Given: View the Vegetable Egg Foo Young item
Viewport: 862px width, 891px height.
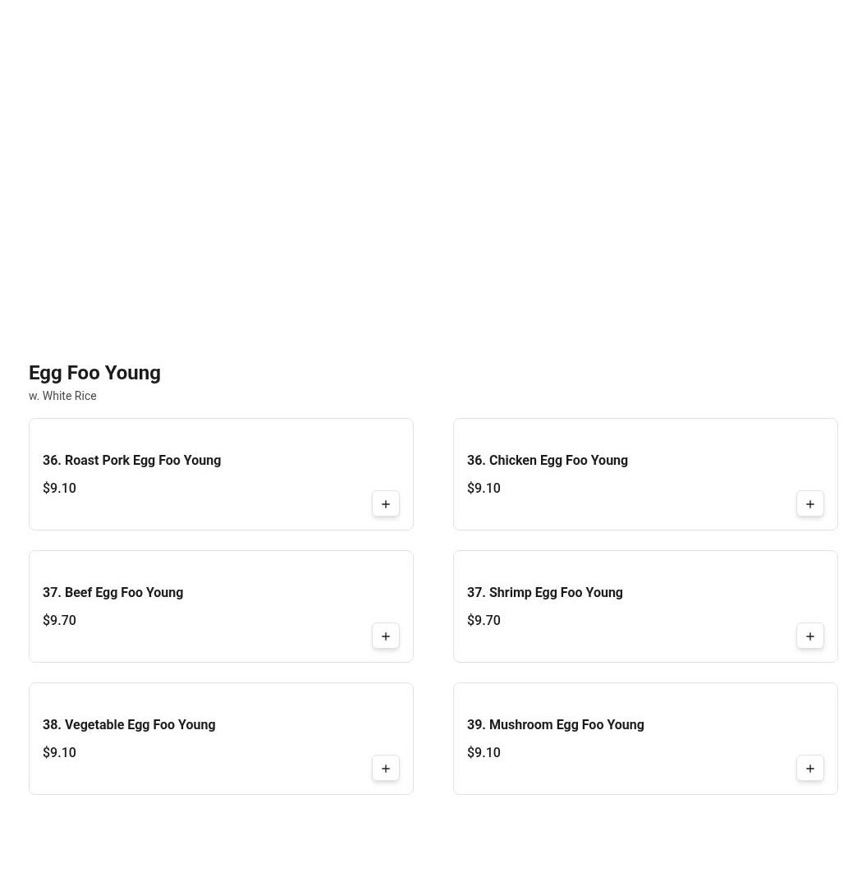Looking at the screenshot, I should coord(129,725).
